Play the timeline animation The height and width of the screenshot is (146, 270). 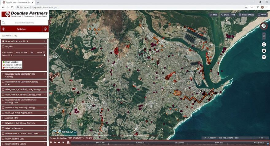click(x=55, y=142)
